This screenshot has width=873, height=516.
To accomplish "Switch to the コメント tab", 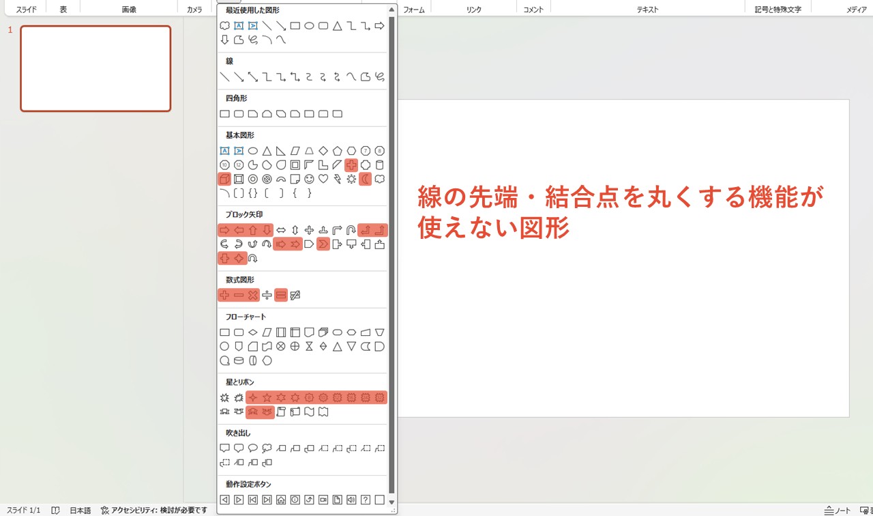I will click(533, 8).
